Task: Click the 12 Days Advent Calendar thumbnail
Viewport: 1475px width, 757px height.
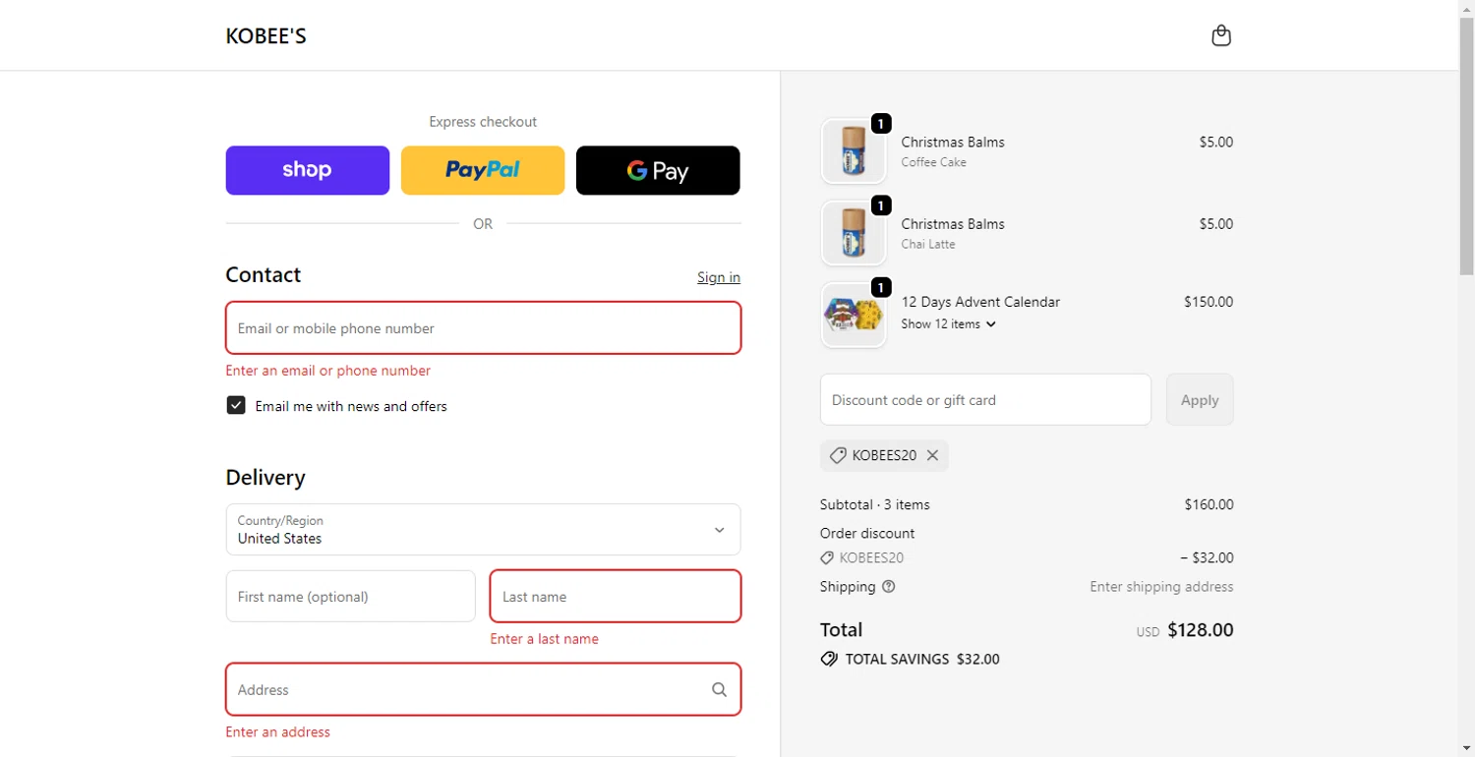Action: tap(854, 315)
